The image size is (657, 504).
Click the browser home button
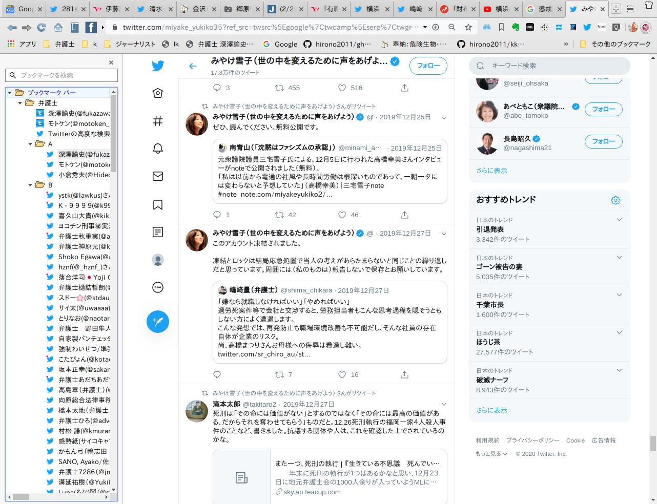[58, 27]
